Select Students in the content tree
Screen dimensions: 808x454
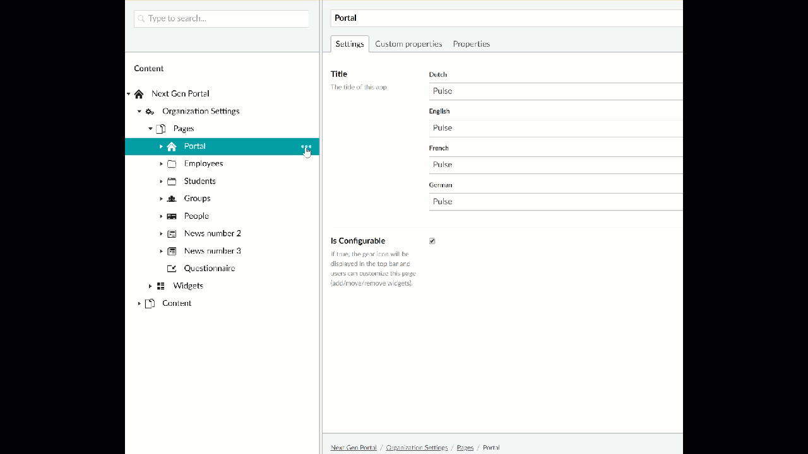coord(200,182)
